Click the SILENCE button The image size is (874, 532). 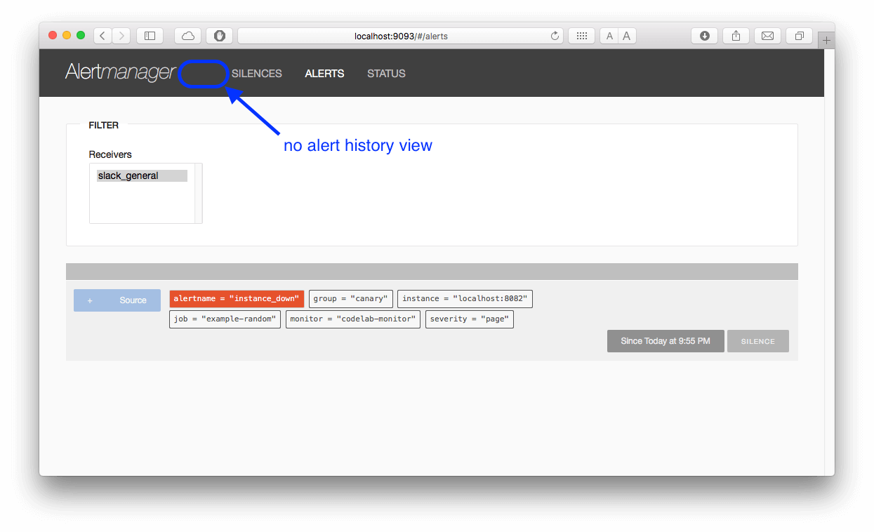758,341
